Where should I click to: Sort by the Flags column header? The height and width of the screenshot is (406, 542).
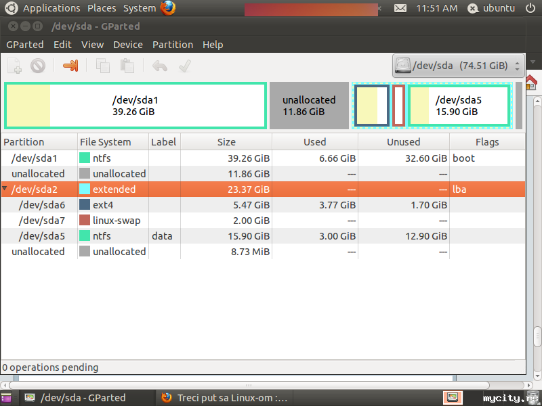tap(487, 142)
